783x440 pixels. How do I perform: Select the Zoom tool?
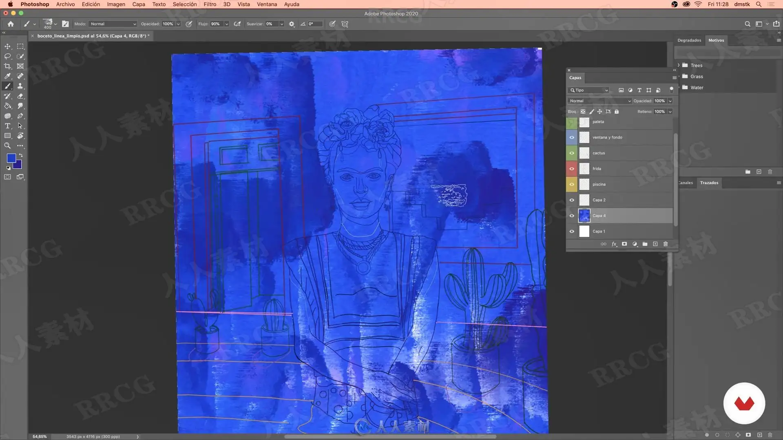7,145
